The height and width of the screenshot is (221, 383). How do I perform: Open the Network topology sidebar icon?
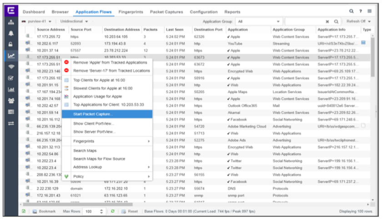(x=11, y=22)
